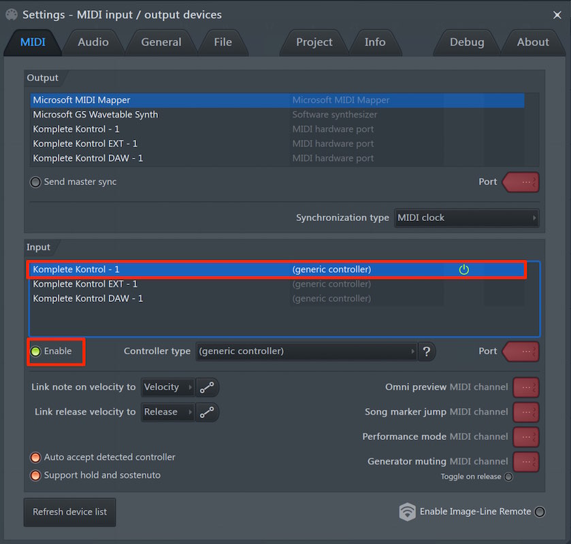Select Komplete Kontrol DAW - 1 in Output list
The width and height of the screenshot is (571, 544).
(277, 158)
